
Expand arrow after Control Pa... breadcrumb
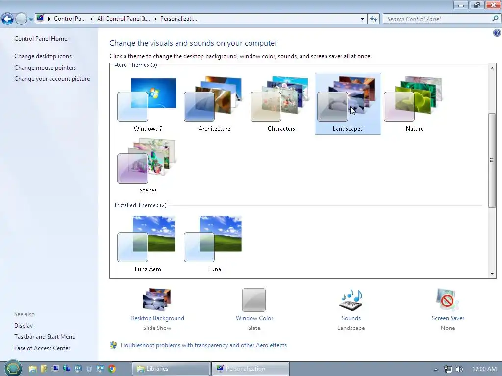[x=91, y=19]
